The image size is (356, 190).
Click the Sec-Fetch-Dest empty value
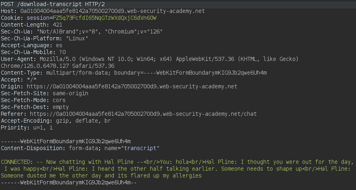tap(61, 107)
